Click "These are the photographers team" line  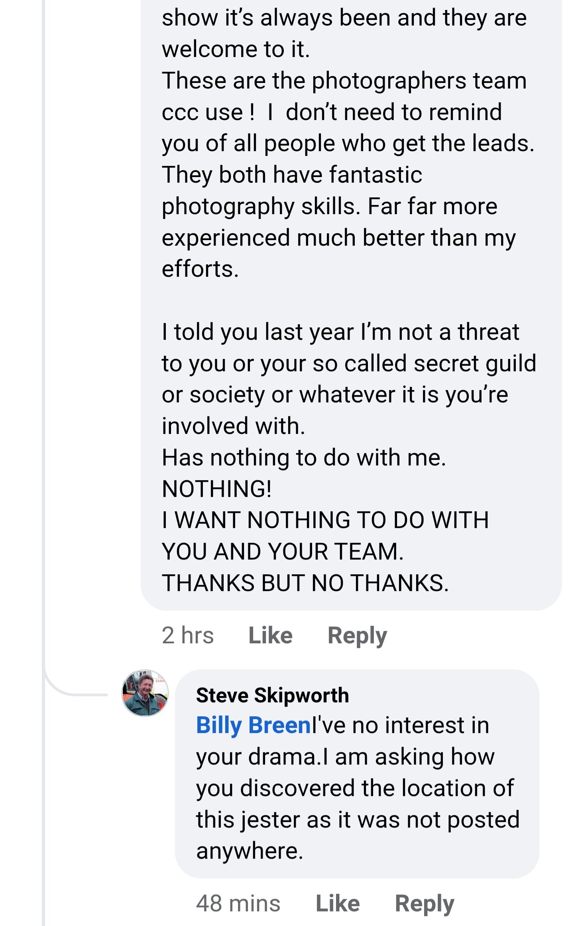pyautogui.click(x=344, y=81)
